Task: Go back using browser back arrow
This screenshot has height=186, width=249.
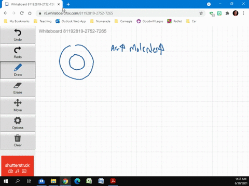Action: click(6, 13)
